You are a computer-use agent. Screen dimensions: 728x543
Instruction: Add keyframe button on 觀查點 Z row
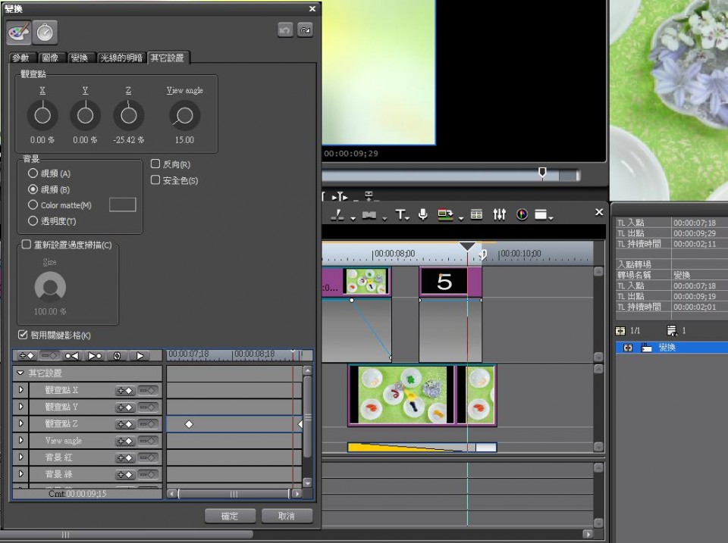124,424
